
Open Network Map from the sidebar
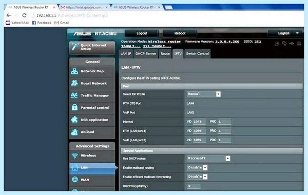[x=92, y=71]
